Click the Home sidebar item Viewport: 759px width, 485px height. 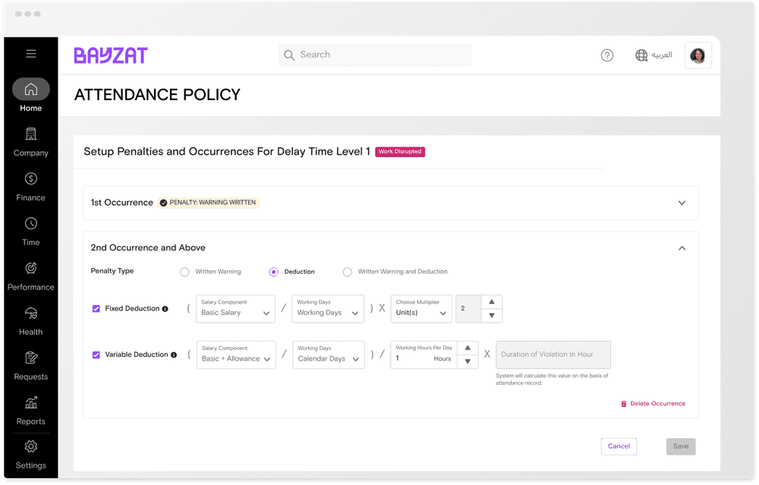coord(30,93)
